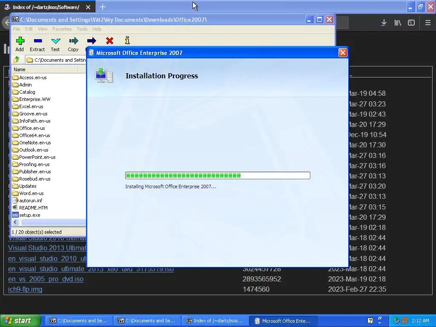Open the ich9-flp.img link
Image resolution: width=436 pixels, height=327 pixels.
coord(25,289)
